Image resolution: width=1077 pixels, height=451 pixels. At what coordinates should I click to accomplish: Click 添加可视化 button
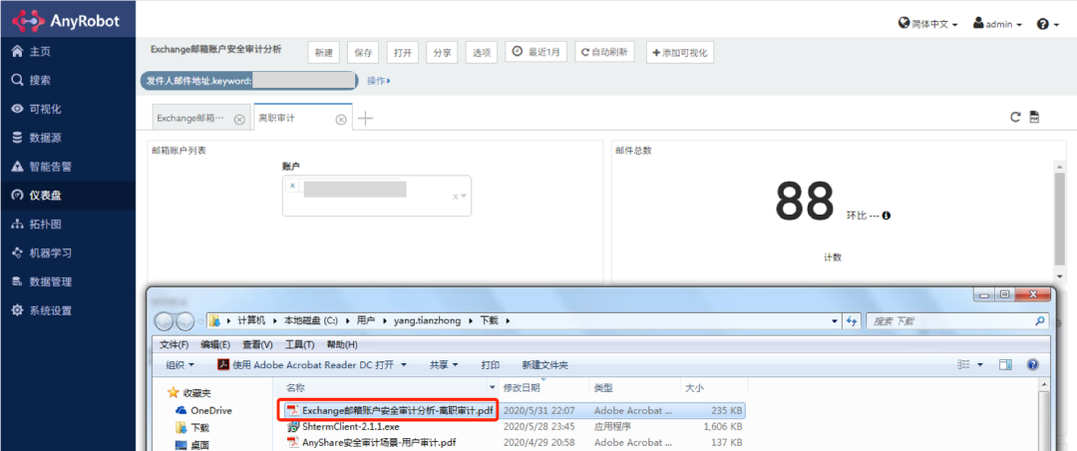pos(680,52)
